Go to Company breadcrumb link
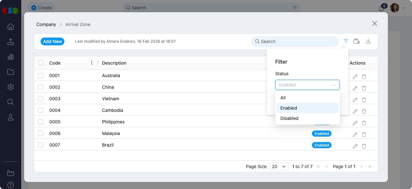 tap(46, 24)
